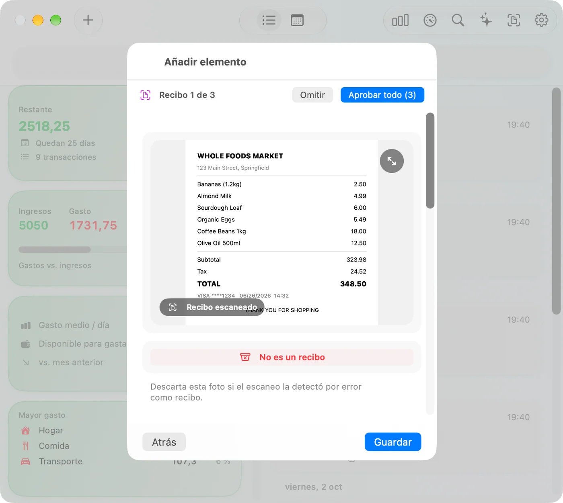
Task: Expand the receipt image to full size
Action: click(392, 161)
